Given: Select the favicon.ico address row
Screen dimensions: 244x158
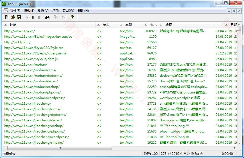Looking at the screenshot, I should tap(38, 37).
